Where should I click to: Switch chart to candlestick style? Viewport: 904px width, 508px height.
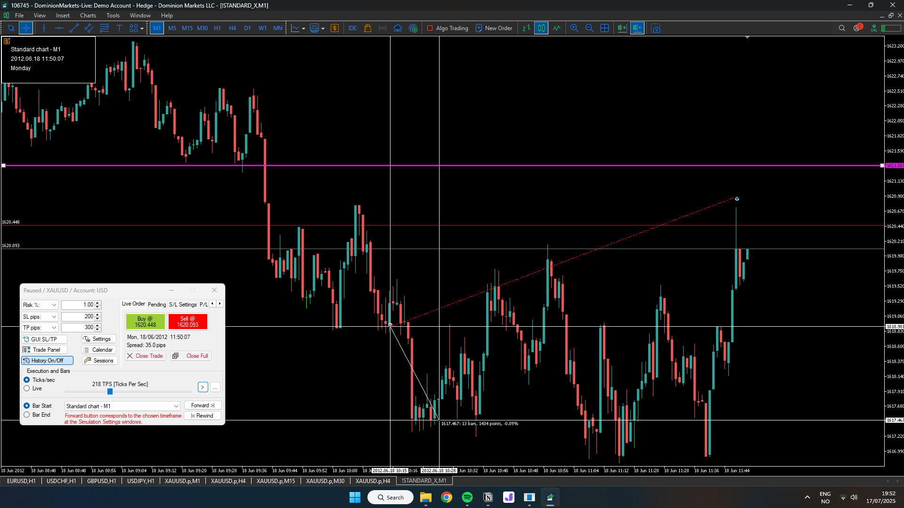coord(541,28)
